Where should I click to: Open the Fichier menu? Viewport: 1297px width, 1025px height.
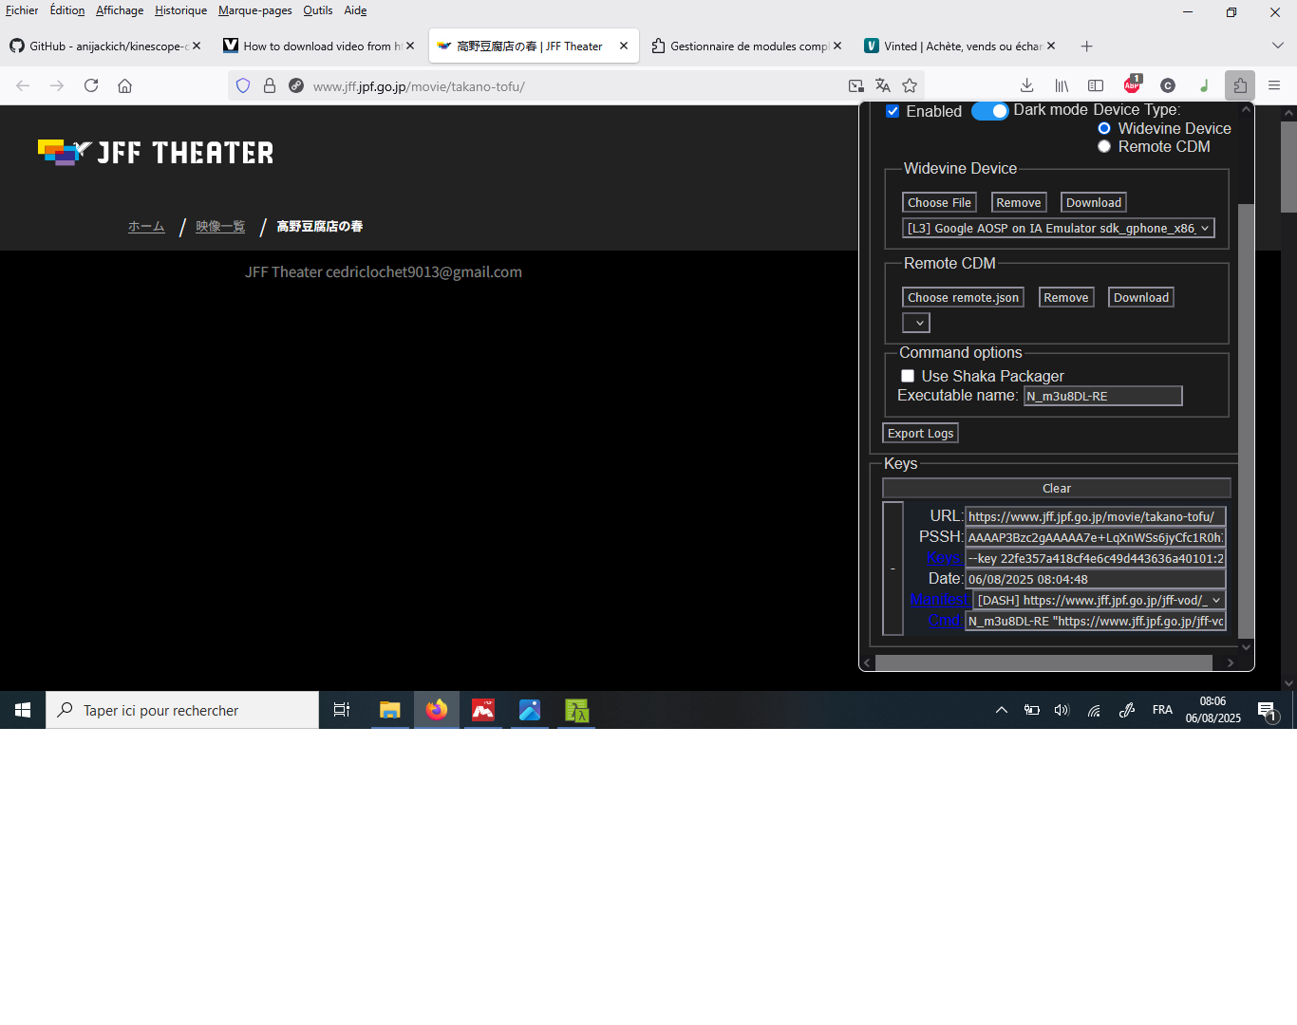(22, 10)
